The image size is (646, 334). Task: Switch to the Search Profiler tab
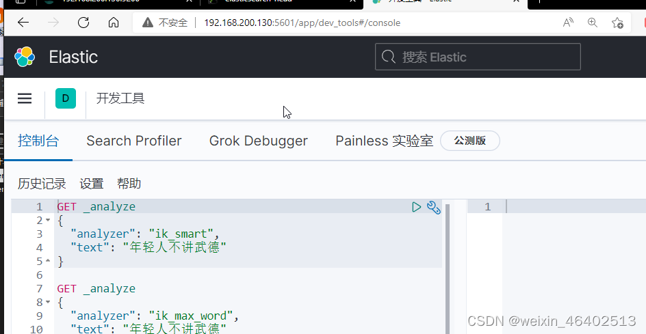(134, 141)
